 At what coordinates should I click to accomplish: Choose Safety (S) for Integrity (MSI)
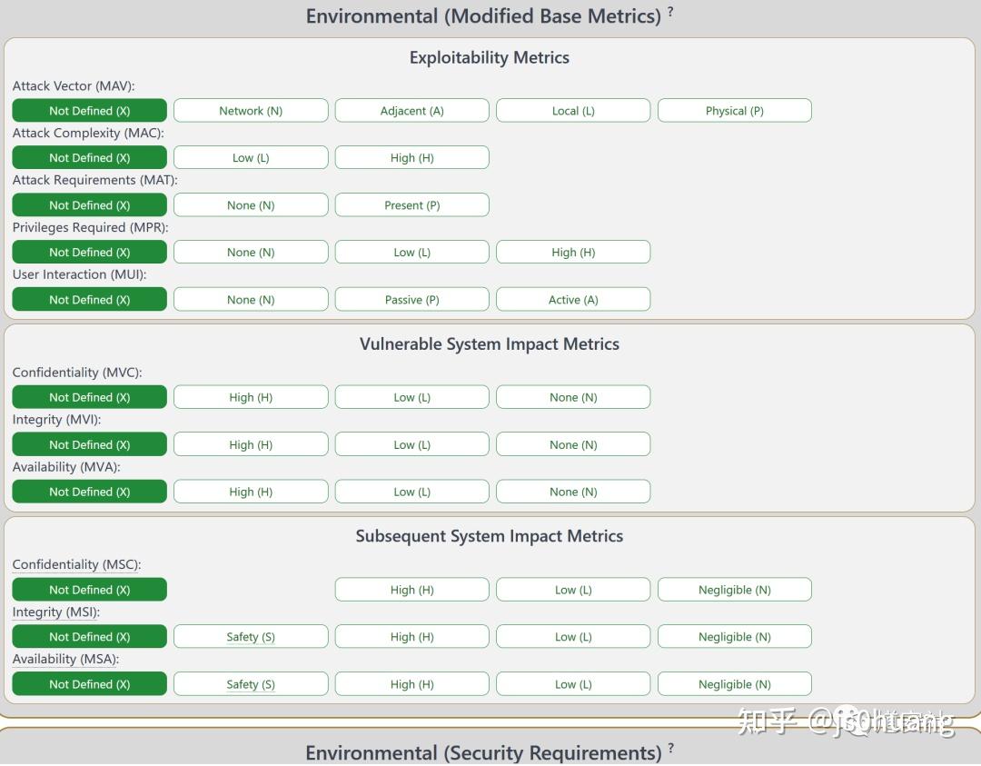[x=251, y=636]
